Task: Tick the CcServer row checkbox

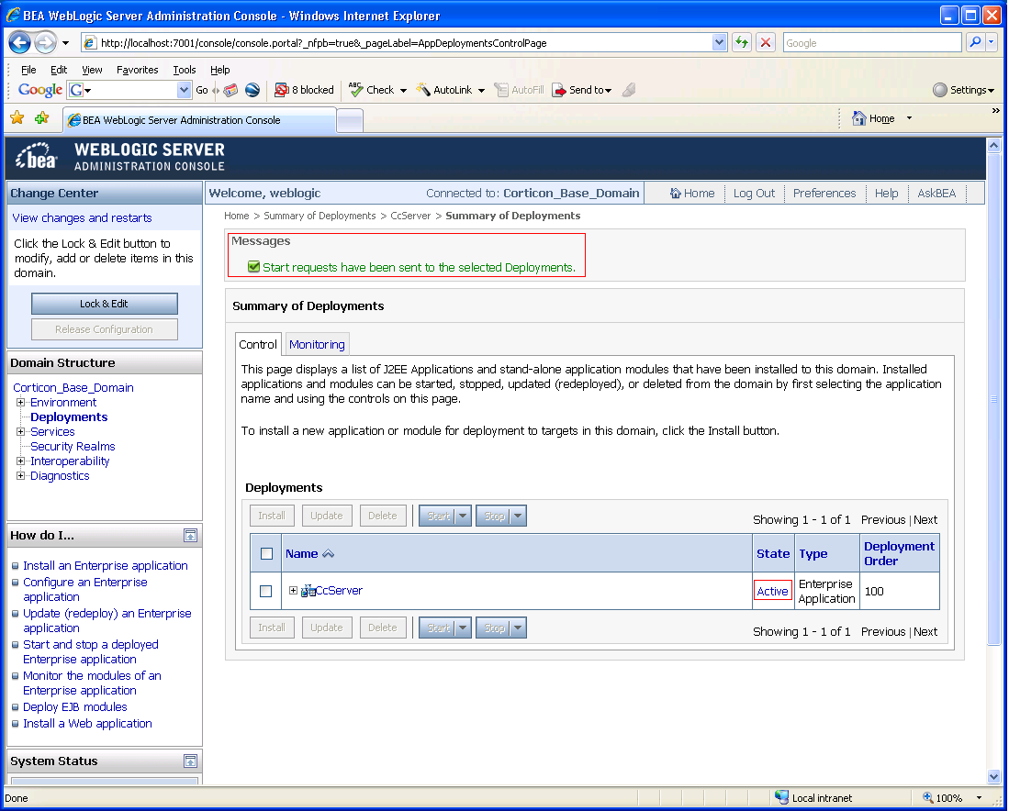Action: point(265,591)
